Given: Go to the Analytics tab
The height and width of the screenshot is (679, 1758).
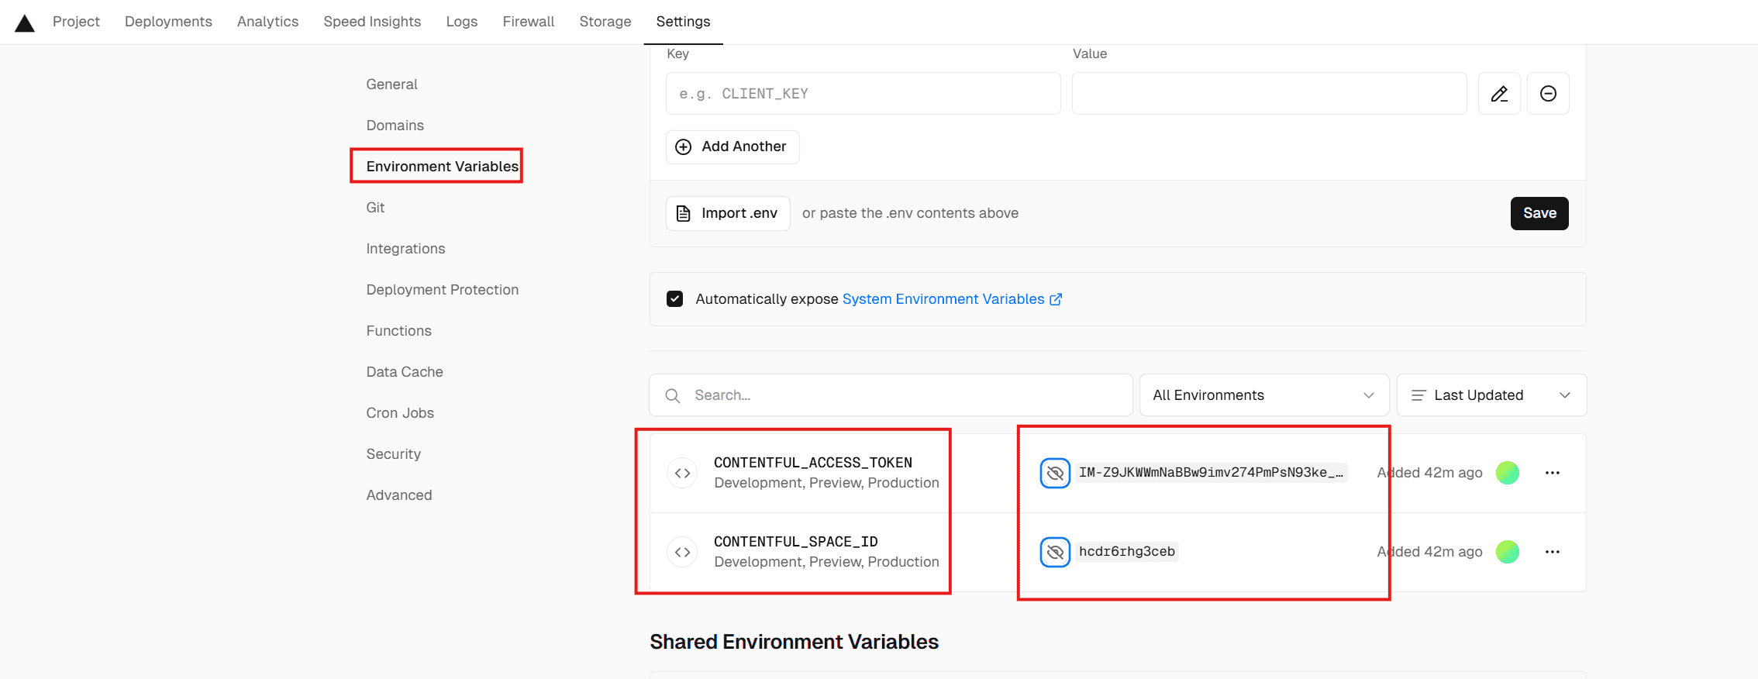Looking at the screenshot, I should point(267,22).
